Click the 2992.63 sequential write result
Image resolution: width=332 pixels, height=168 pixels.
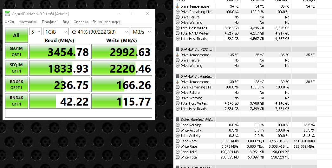pos(122,52)
